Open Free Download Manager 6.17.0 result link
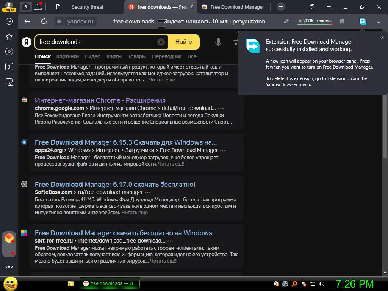Image resolution: width=388 pixels, height=291 pixels. coord(115,185)
